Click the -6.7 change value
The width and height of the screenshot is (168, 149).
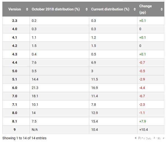142,96
